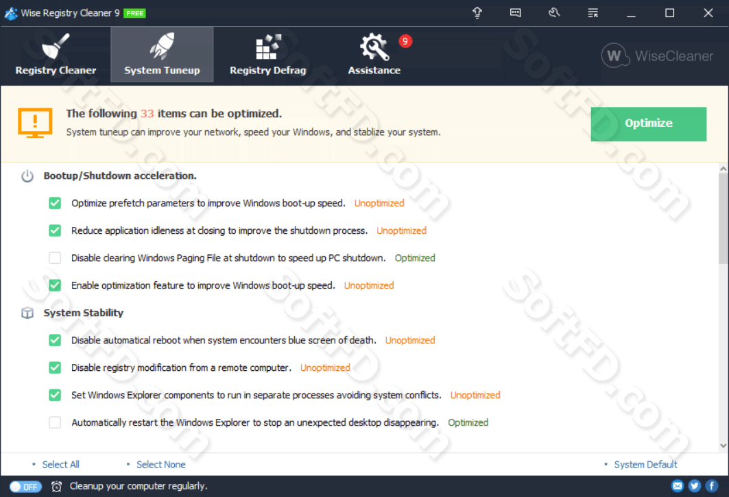The width and height of the screenshot is (729, 497).
Task: Open the feedback message icon in title bar
Action: (x=515, y=13)
